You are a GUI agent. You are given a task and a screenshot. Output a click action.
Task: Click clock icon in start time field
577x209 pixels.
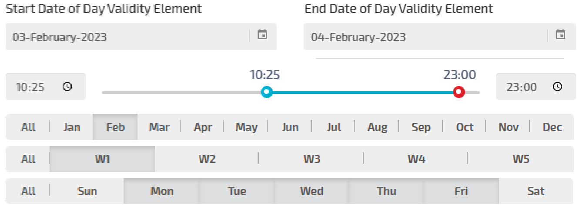[x=67, y=86]
